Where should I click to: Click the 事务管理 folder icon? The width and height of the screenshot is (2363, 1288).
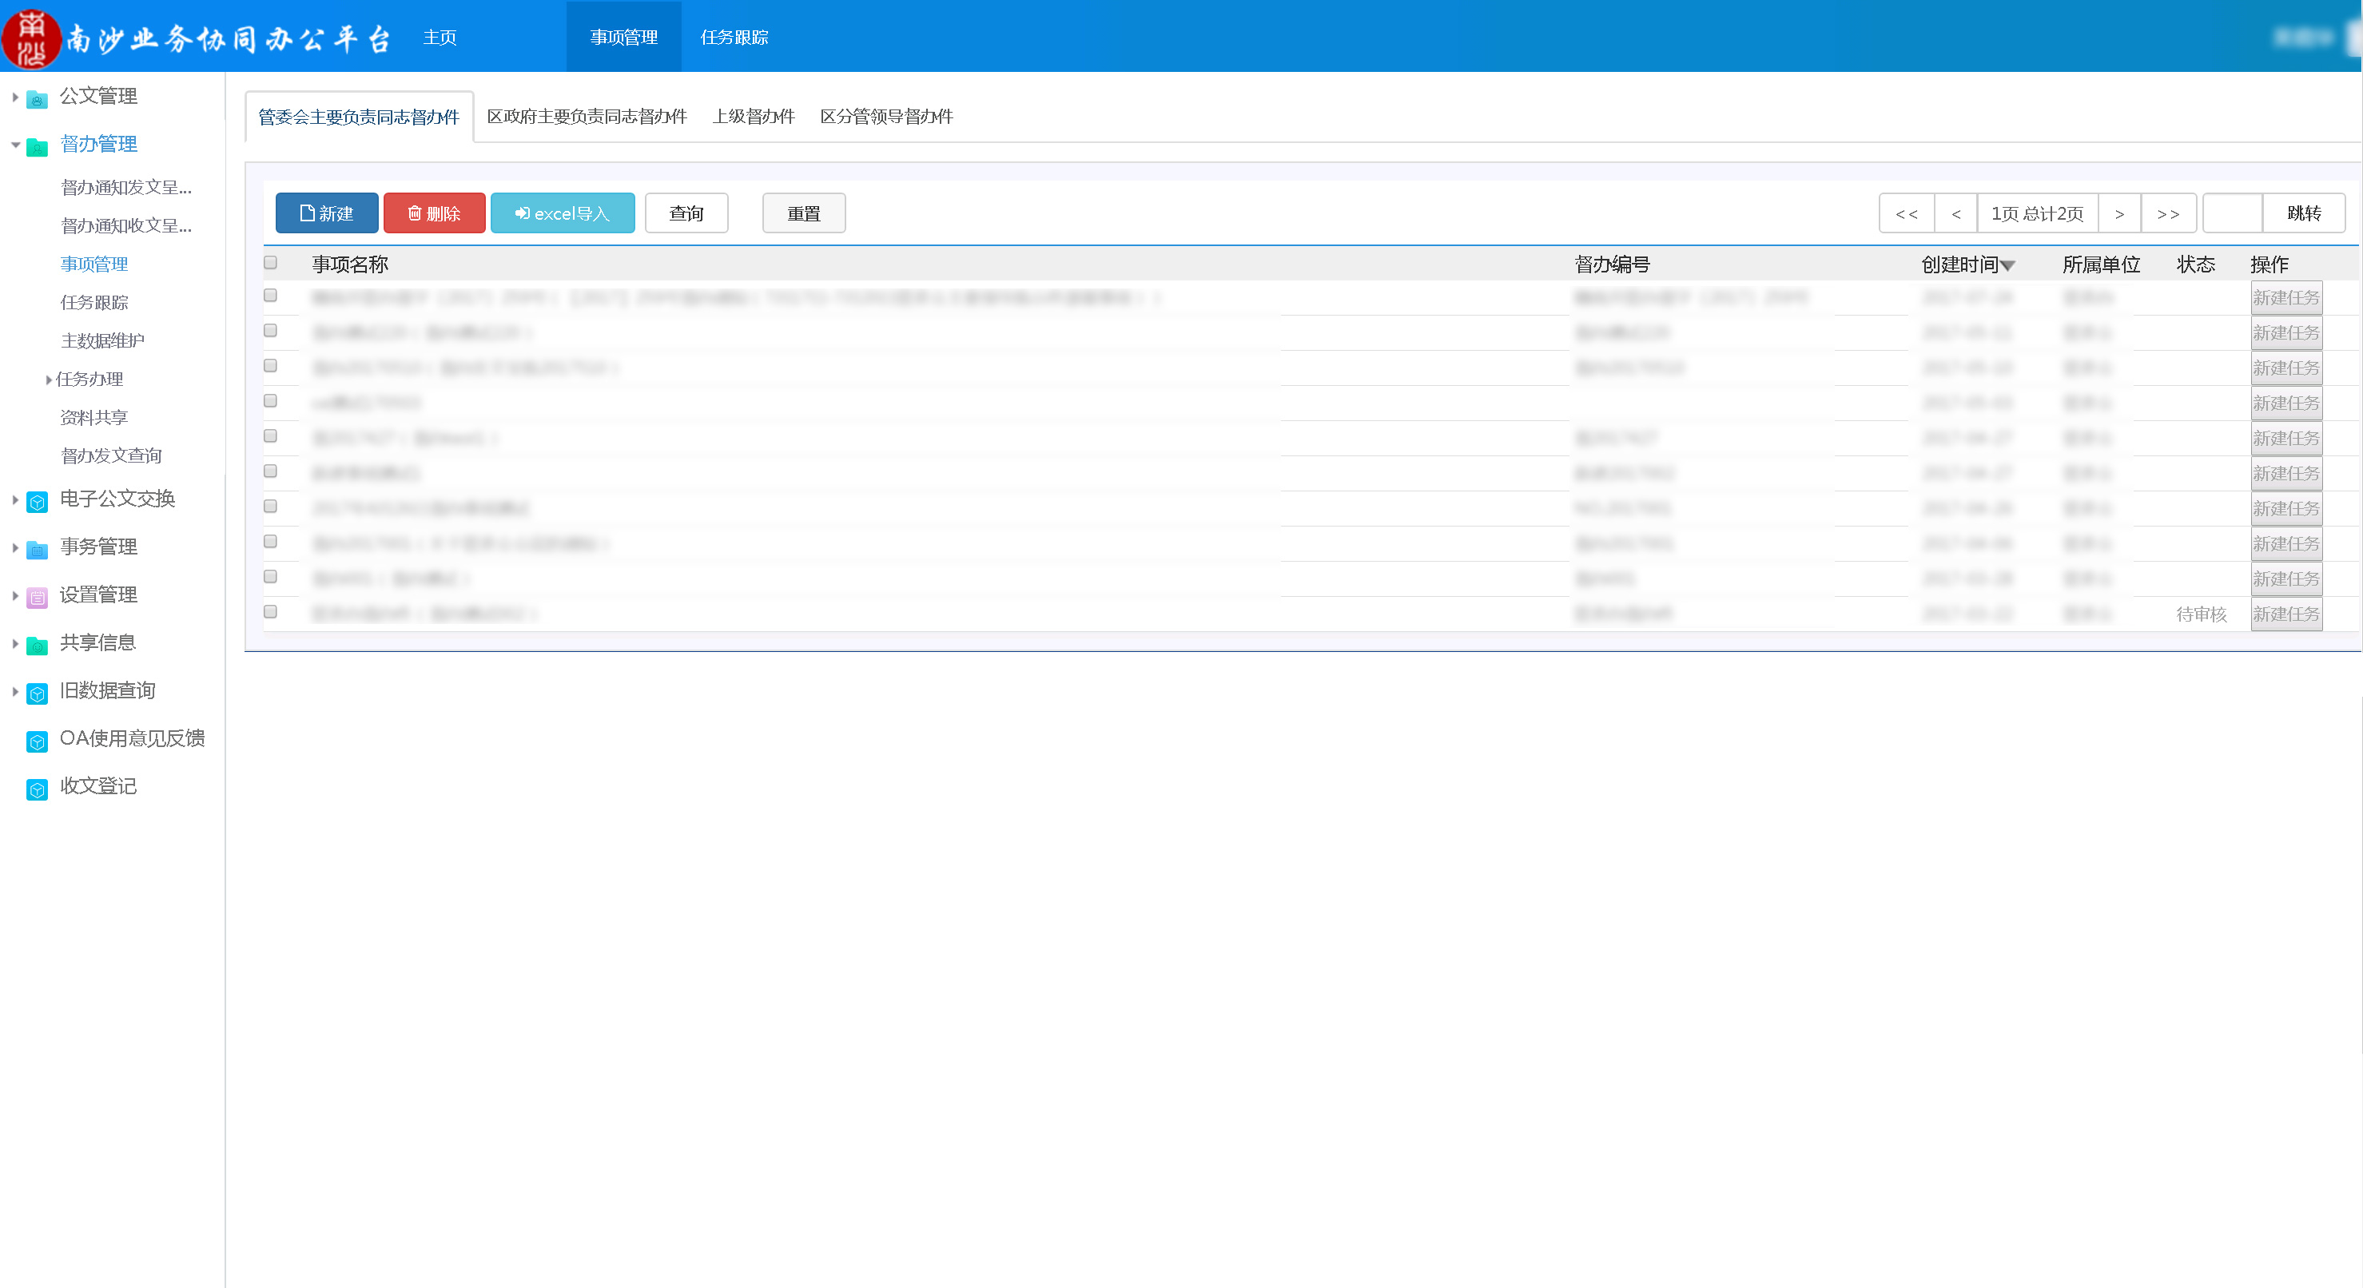point(37,549)
